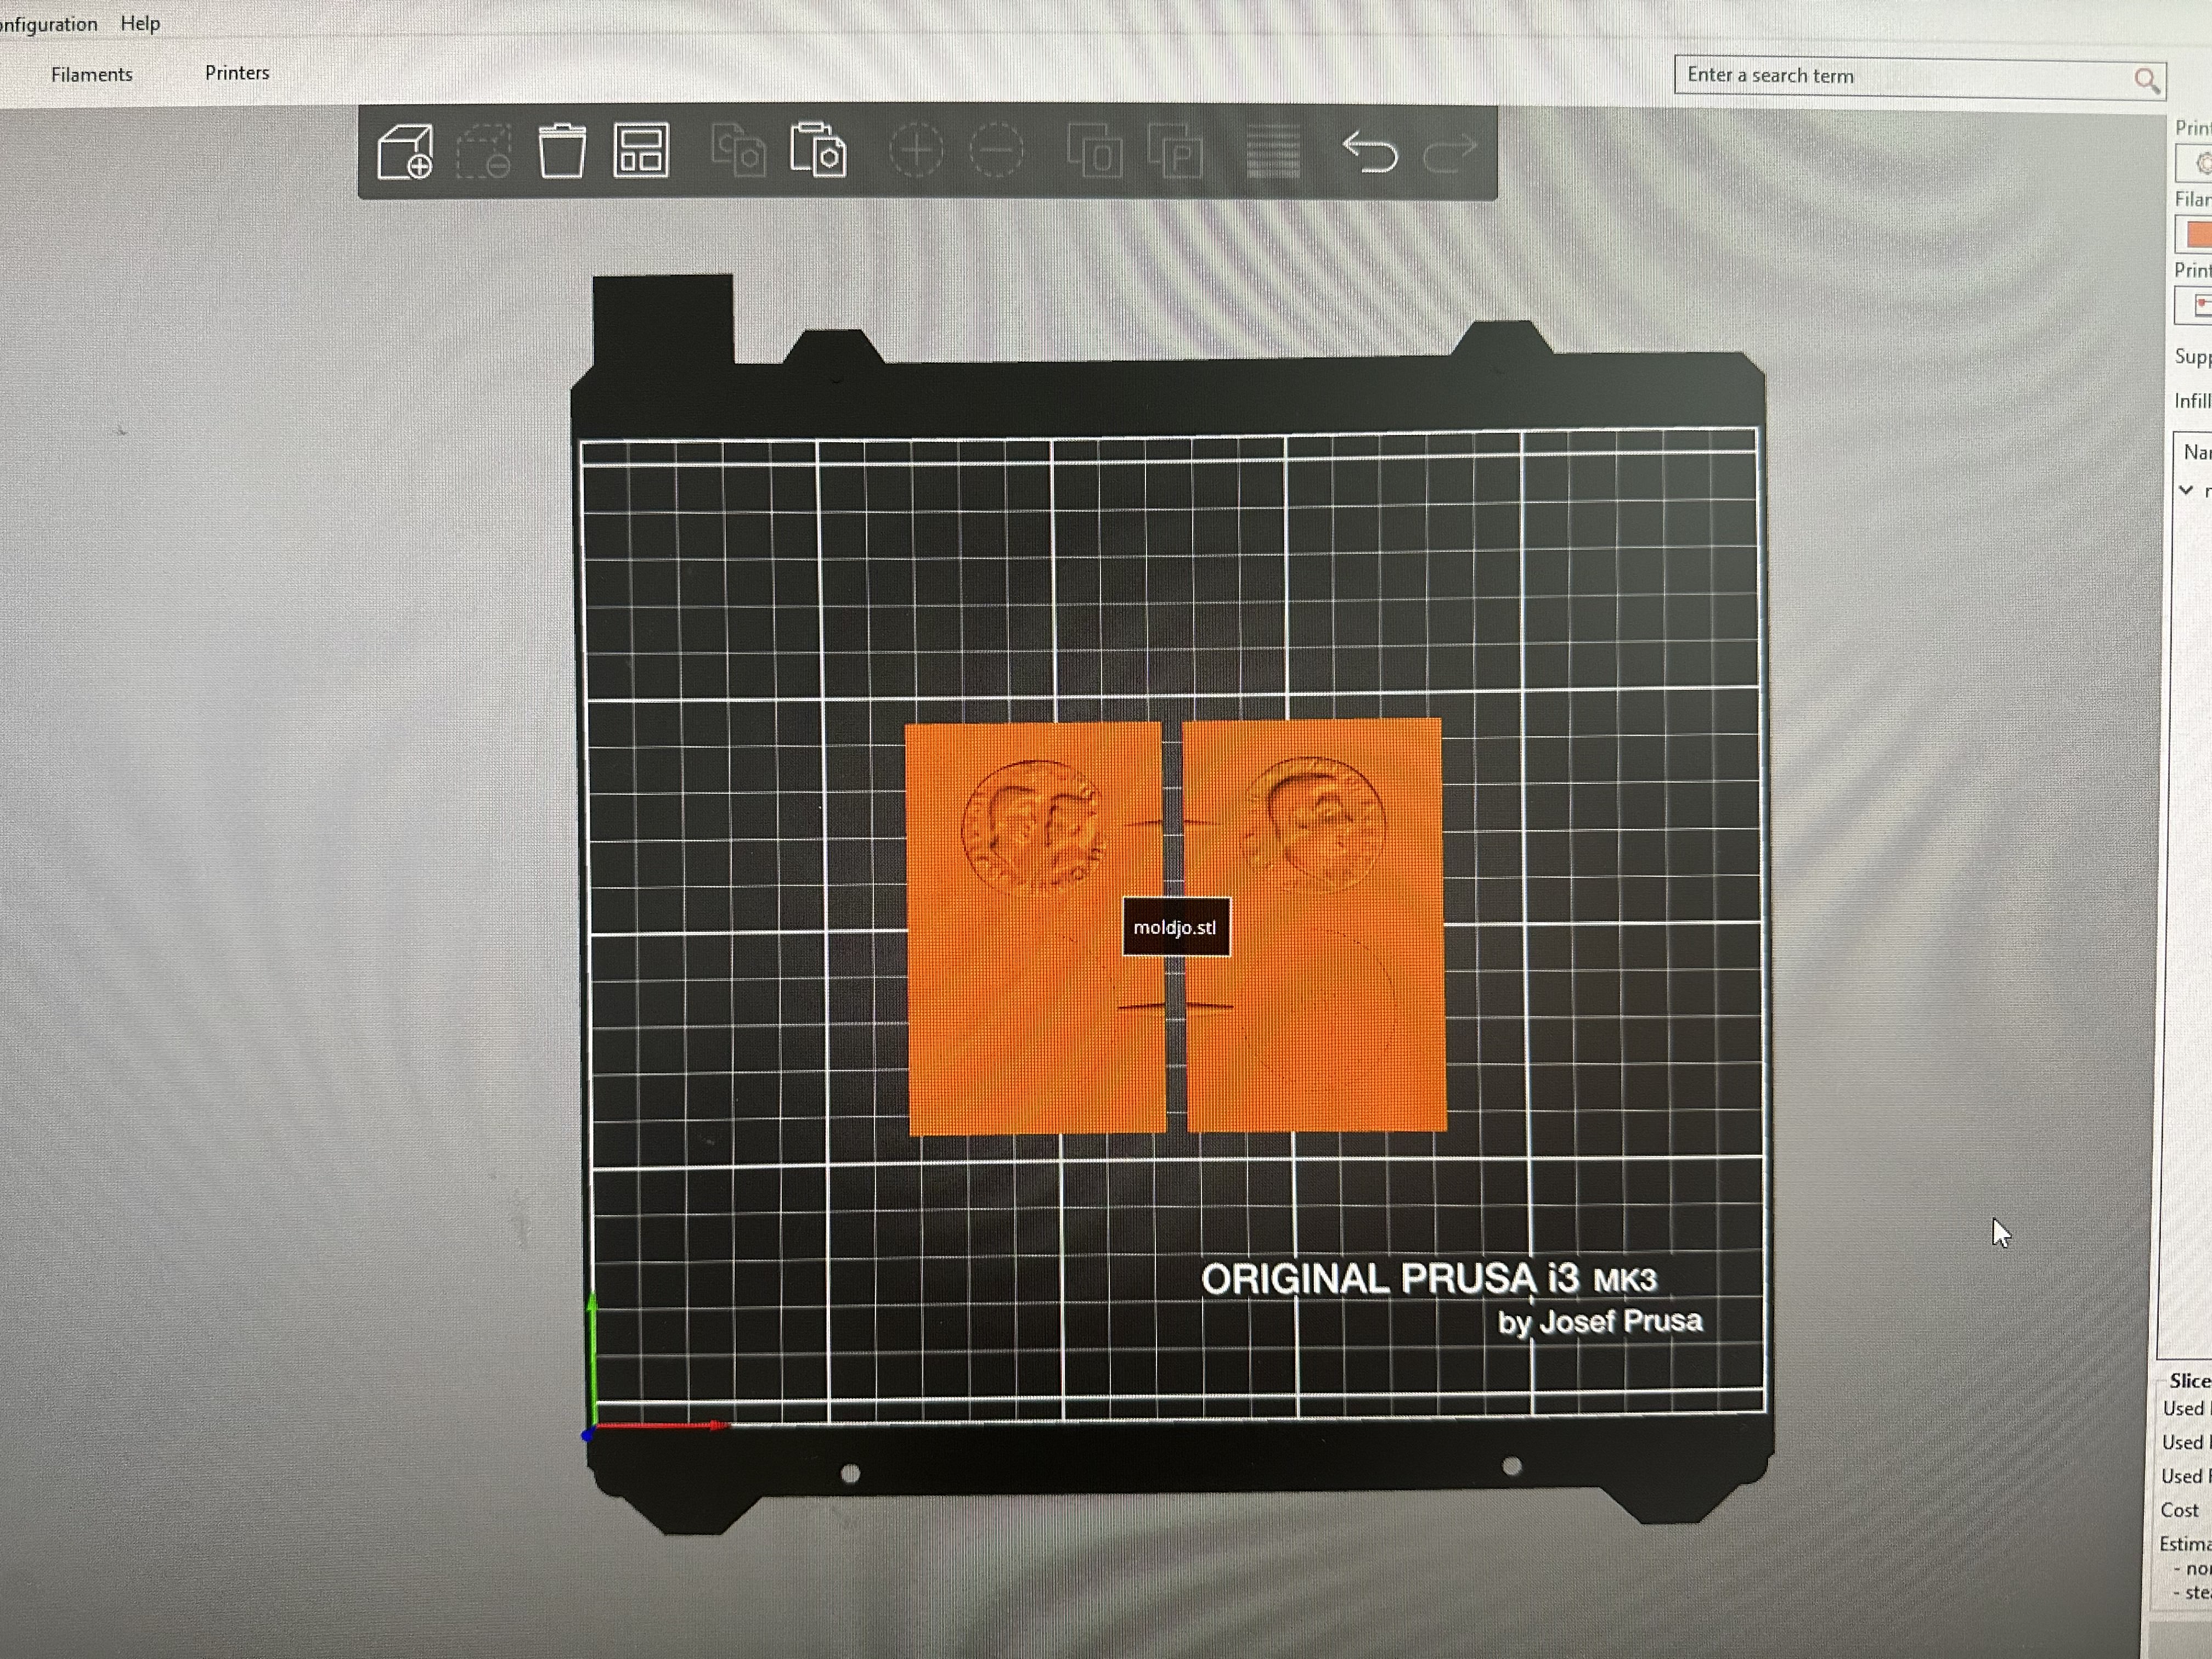The width and height of the screenshot is (2212, 1659).
Task: Collapse the object tree chevron in list
Action: [x=2186, y=490]
